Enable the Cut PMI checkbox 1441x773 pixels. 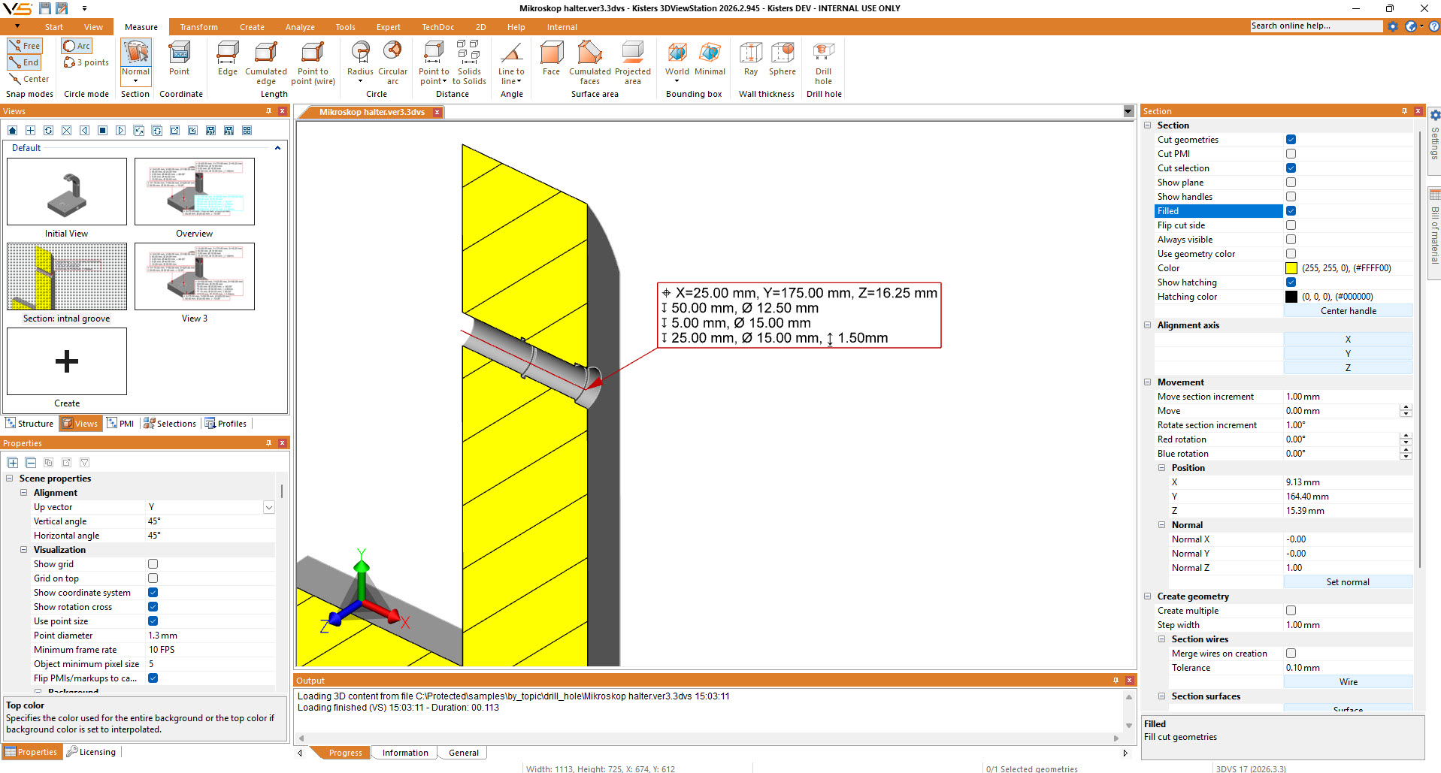(x=1291, y=154)
